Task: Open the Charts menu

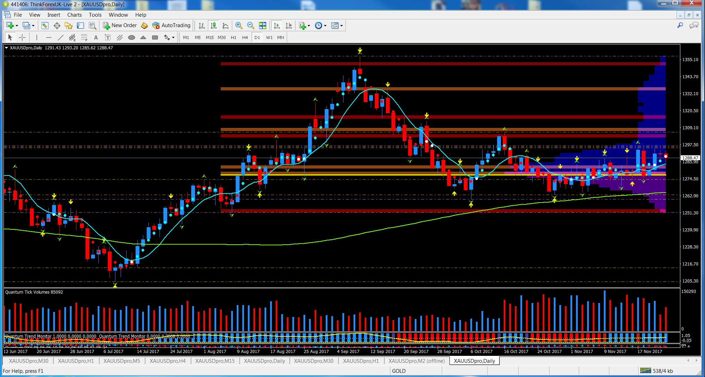Action: pyautogui.click(x=74, y=15)
